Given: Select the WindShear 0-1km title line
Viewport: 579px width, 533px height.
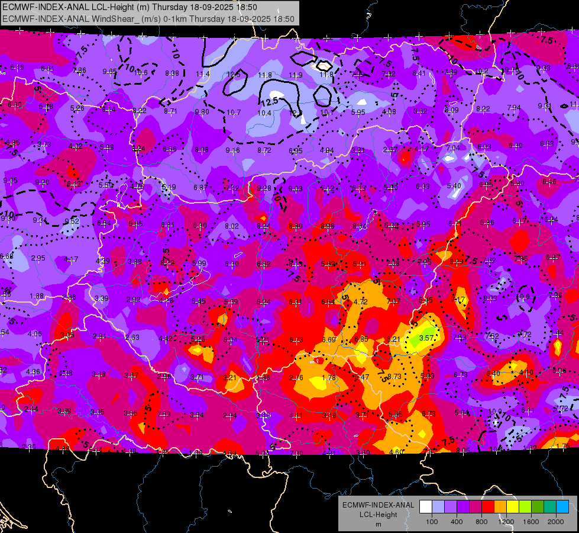Looking at the screenshot, I should coord(148,19).
